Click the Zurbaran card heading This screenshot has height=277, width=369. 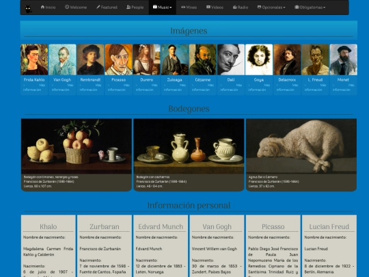[x=105, y=226]
